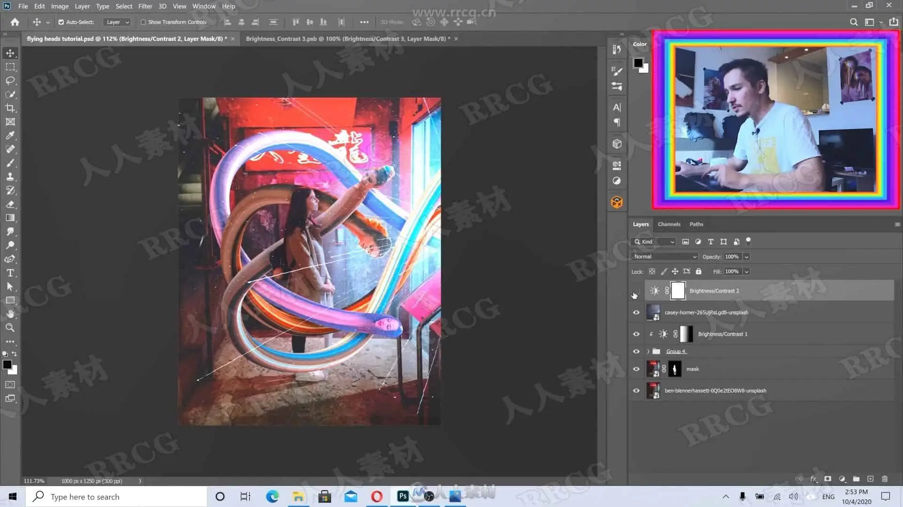Image resolution: width=903 pixels, height=507 pixels.
Task: Click the delete layer trash icon
Action: pos(885,479)
